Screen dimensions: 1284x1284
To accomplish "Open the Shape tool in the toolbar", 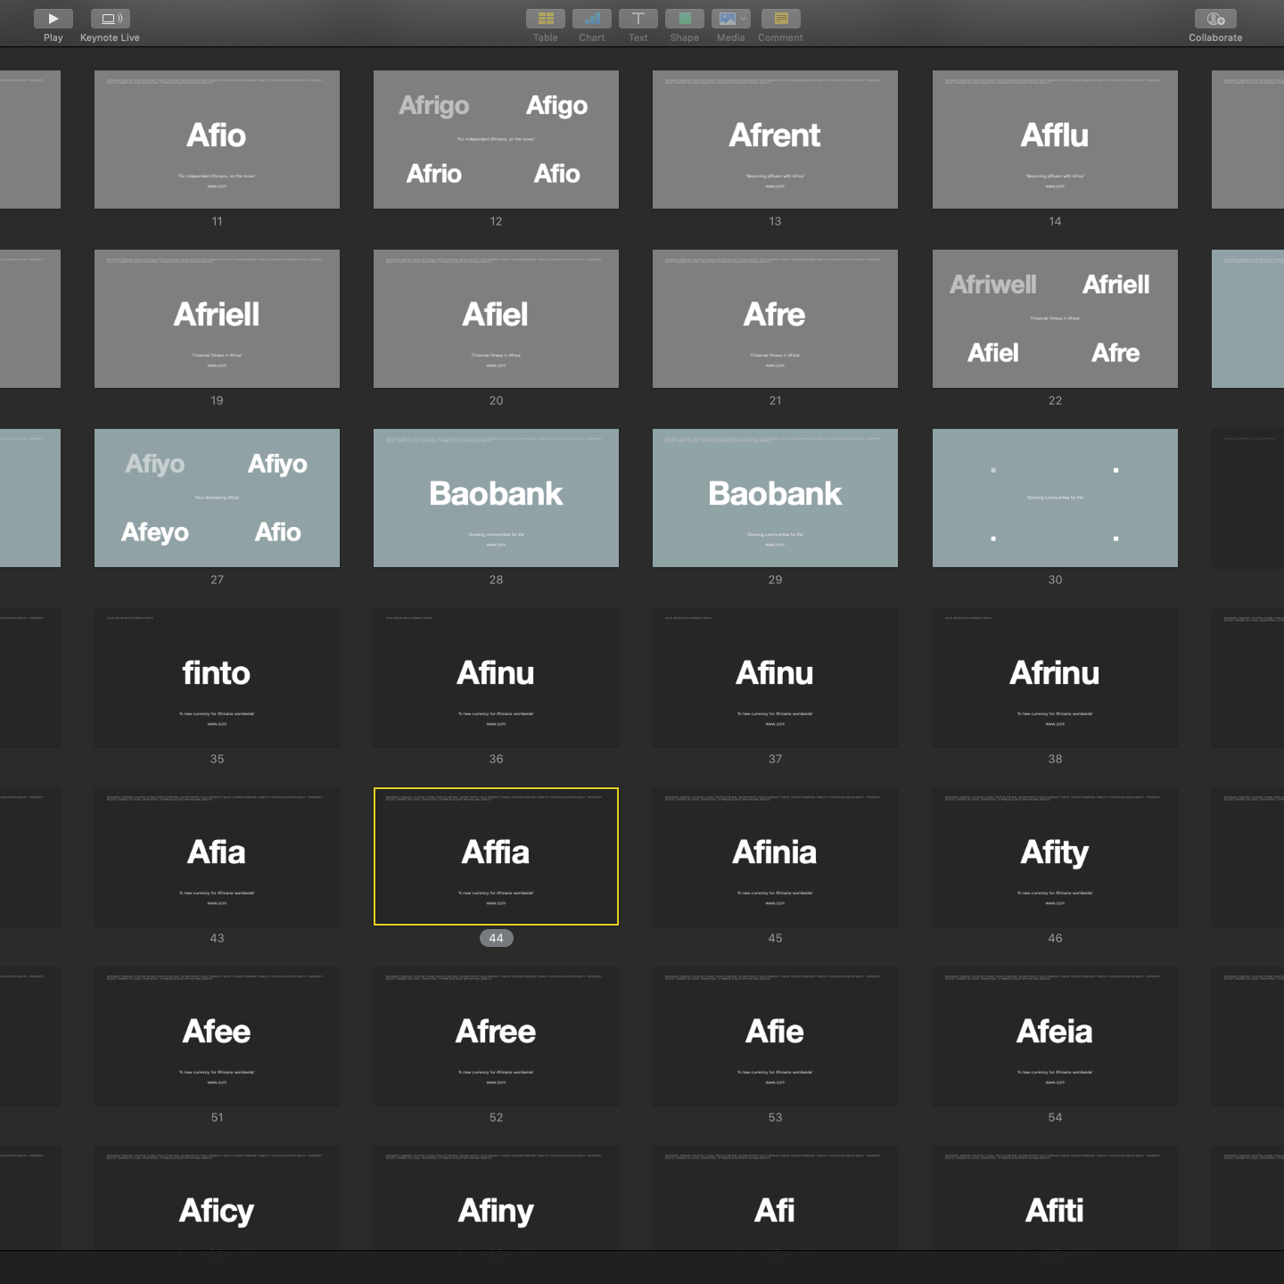I will [x=684, y=19].
